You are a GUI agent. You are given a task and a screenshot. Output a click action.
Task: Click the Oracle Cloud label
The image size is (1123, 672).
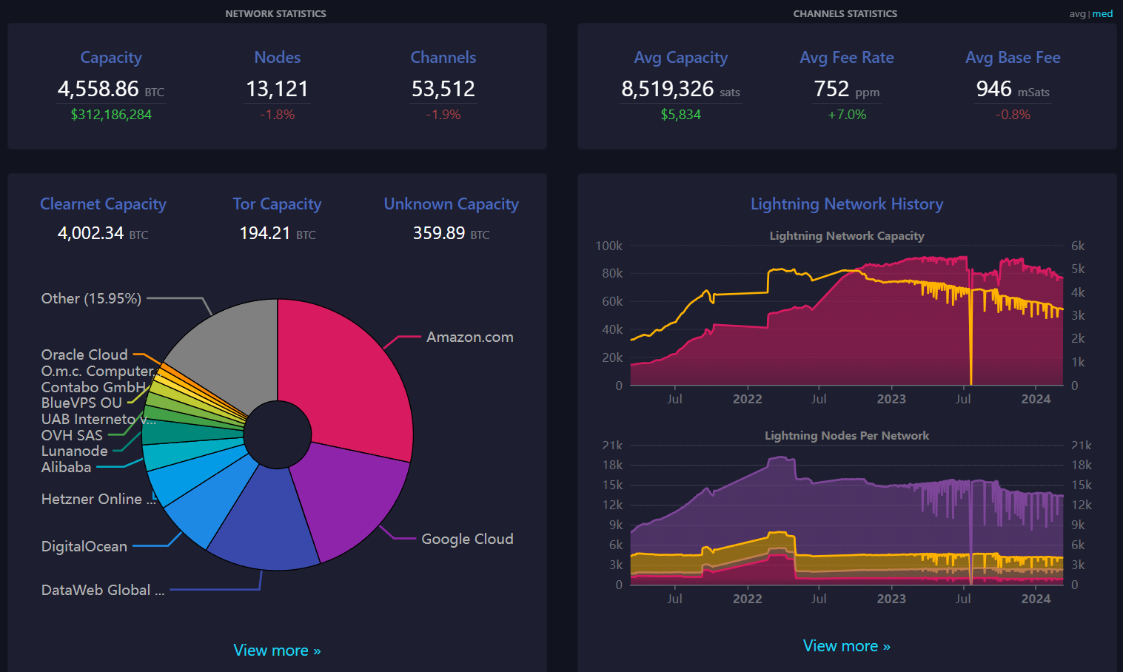tap(84, 355)
